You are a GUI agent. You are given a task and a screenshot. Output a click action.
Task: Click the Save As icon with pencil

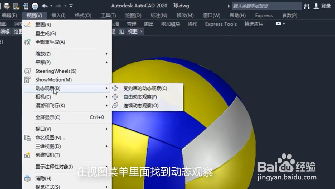pos(7,6)
